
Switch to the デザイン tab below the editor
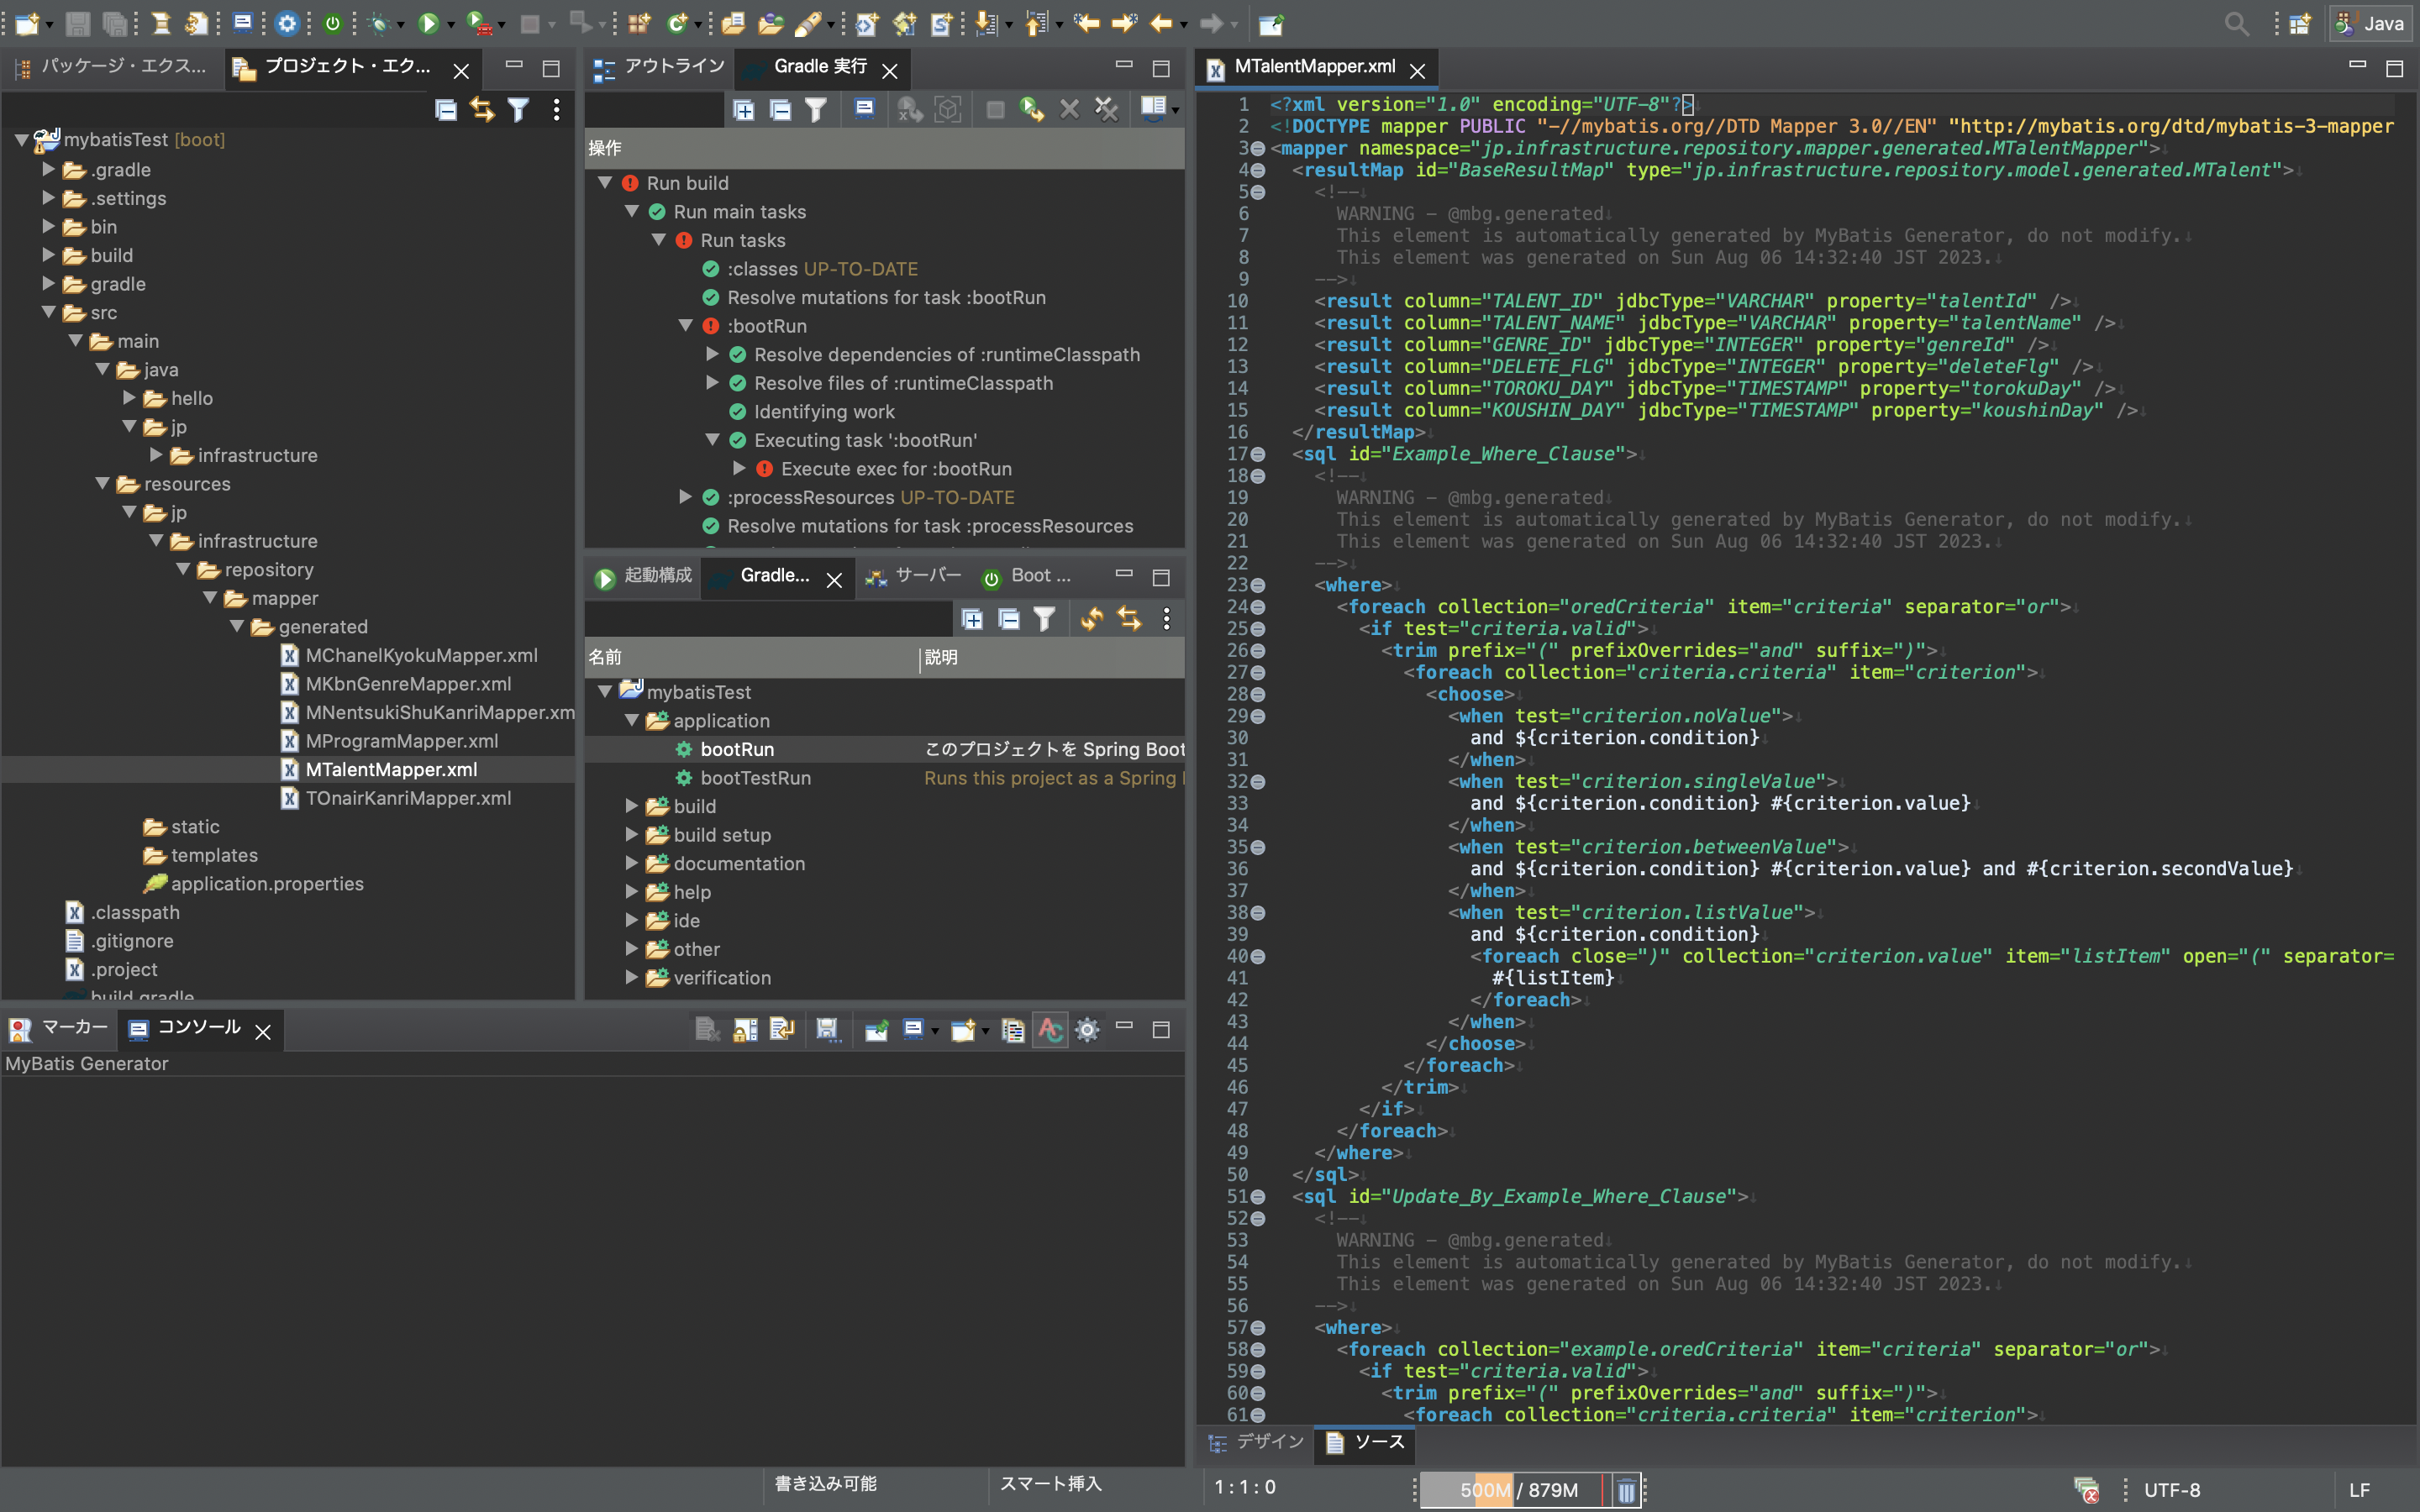[x=1255, y=1443]
